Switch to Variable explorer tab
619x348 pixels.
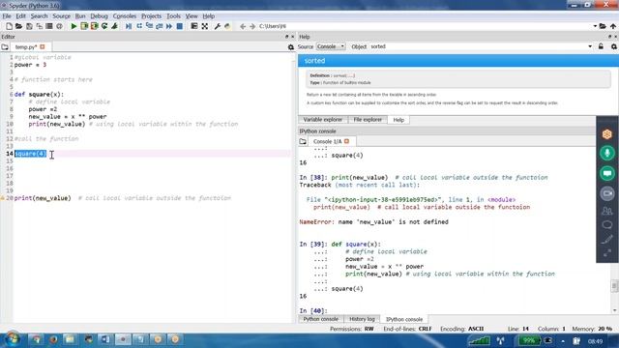322,120
